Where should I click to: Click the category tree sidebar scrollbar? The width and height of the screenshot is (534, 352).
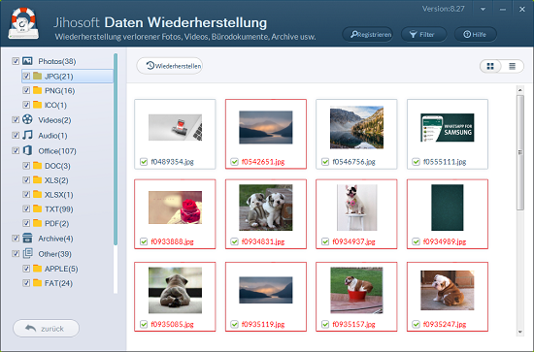(116, 149)
